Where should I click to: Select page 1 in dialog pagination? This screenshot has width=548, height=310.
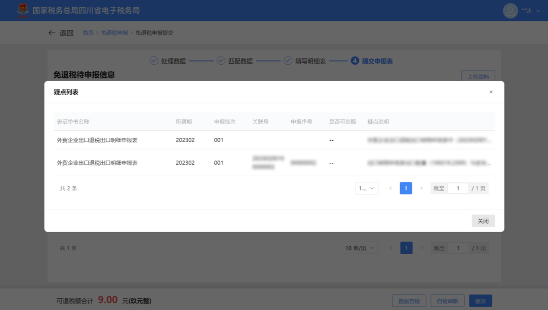pyautogui.click(x=406, y=188)
